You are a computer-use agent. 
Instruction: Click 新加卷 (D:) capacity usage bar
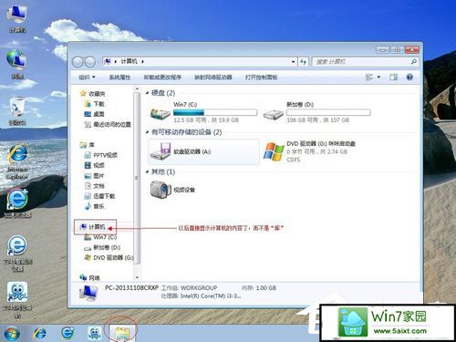coord(328,113)
